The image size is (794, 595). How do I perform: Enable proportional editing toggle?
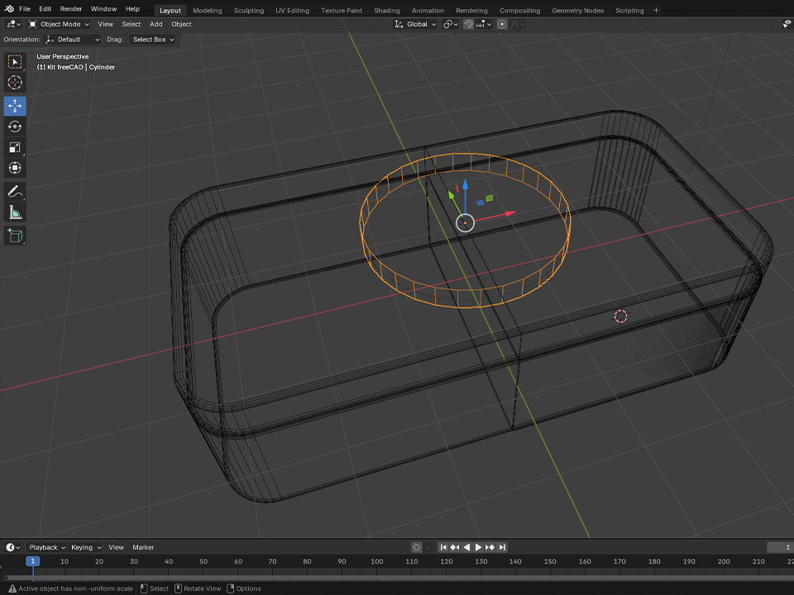pyautogui.click(x=502, y=24)
